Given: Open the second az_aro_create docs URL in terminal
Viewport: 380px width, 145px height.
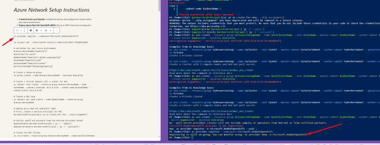Looking at the screenshot, I should tap(211, 111).
